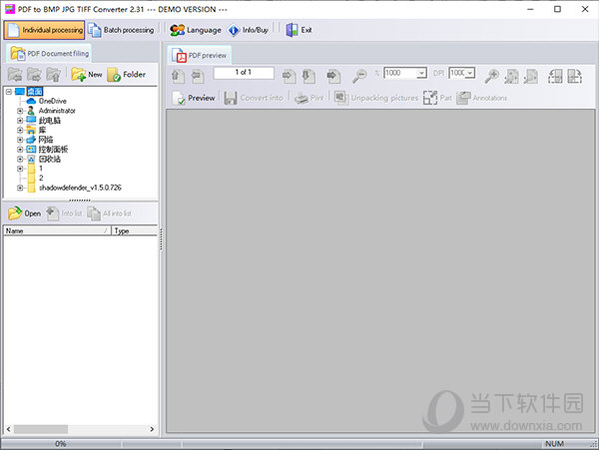Click the Preview button
Image resolution: width=599 pixels, height=450 pixels.
pyautogui.click(x=194, y=98)
